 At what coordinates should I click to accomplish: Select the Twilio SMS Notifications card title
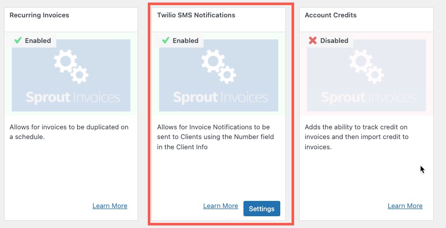[196, 15]
